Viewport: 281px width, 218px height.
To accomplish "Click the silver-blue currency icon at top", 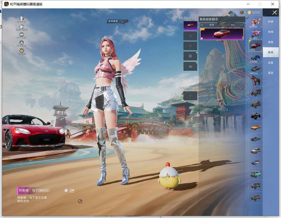I will click(230, 12).
